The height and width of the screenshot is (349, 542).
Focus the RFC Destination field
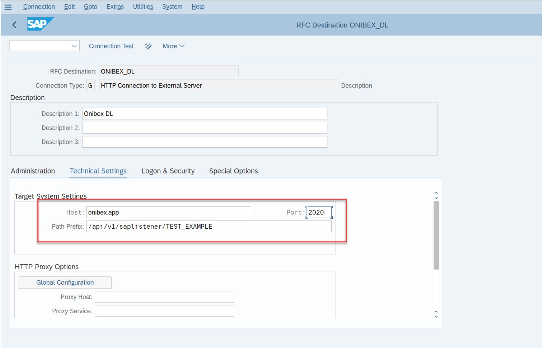pyautogui.click(x=169, y=72)
